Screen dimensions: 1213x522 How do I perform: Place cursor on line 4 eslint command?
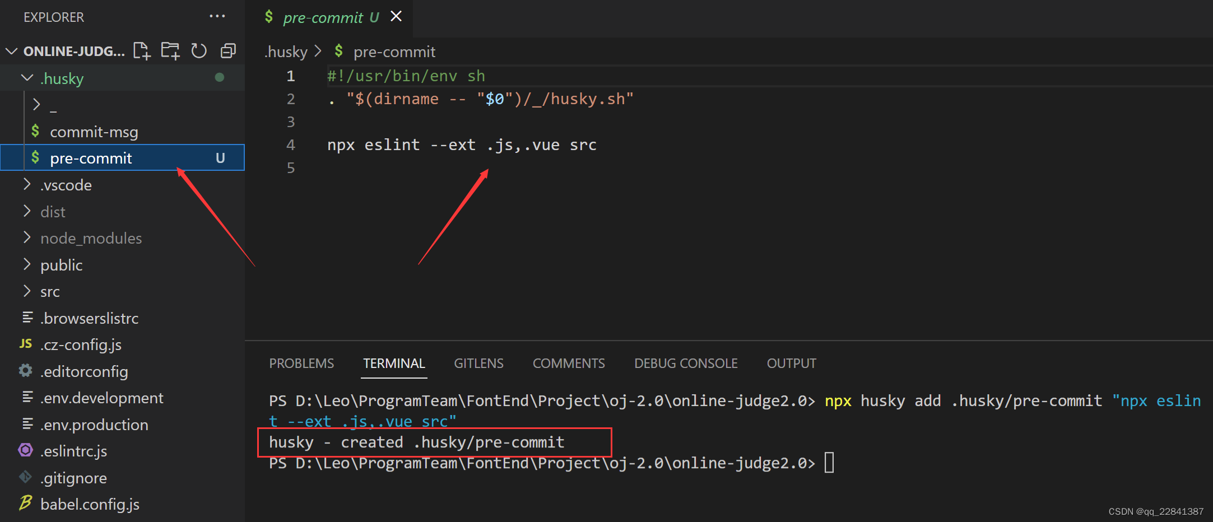(462, 145)
